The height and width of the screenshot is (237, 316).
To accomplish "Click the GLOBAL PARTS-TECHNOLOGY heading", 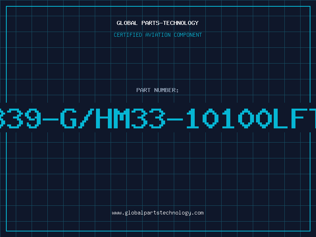I will pyautogui.click(x=158, y=23).
